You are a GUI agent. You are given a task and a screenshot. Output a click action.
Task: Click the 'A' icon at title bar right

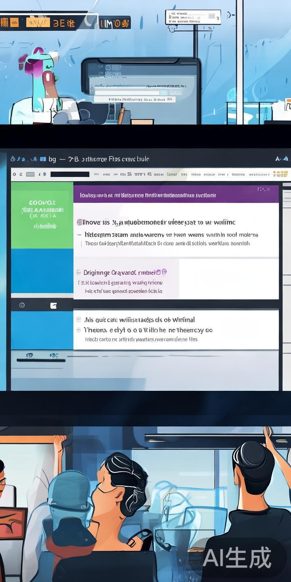point(278,159)
